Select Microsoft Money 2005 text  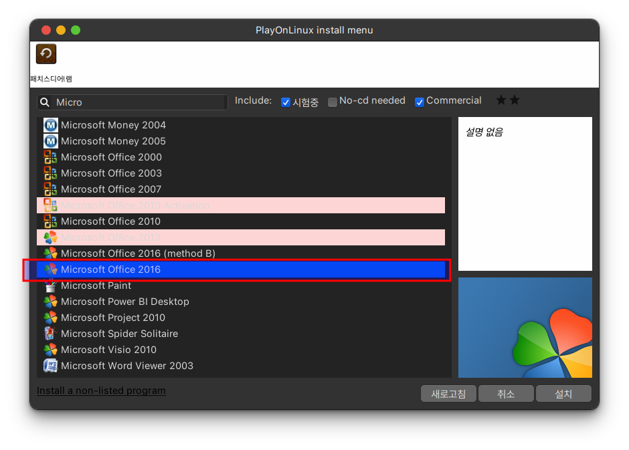point(113,141)
